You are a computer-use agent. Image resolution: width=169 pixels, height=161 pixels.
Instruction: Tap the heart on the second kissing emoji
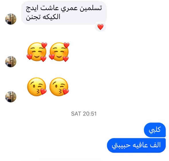pyautogui.click(x=66, y=91)
